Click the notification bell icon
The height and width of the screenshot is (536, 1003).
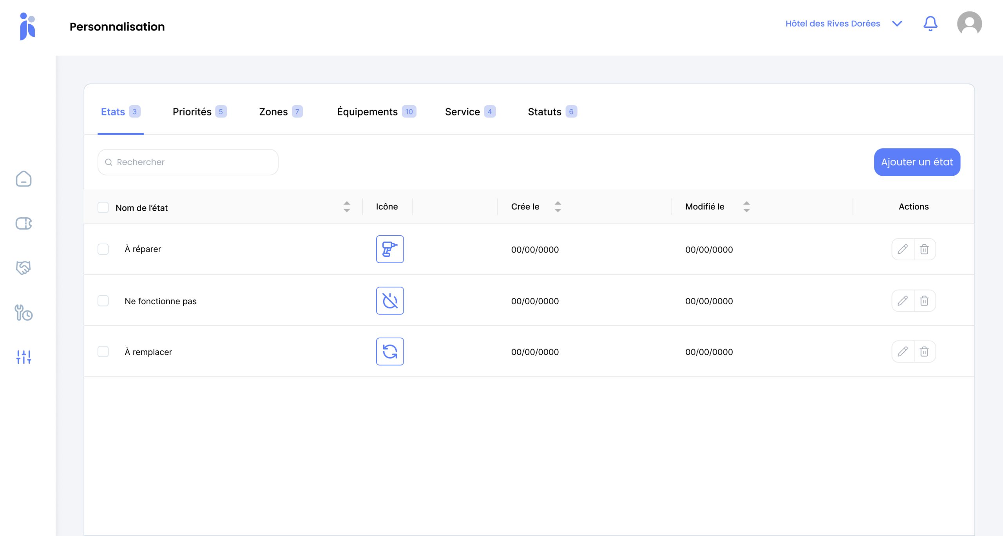click(930, 23)
